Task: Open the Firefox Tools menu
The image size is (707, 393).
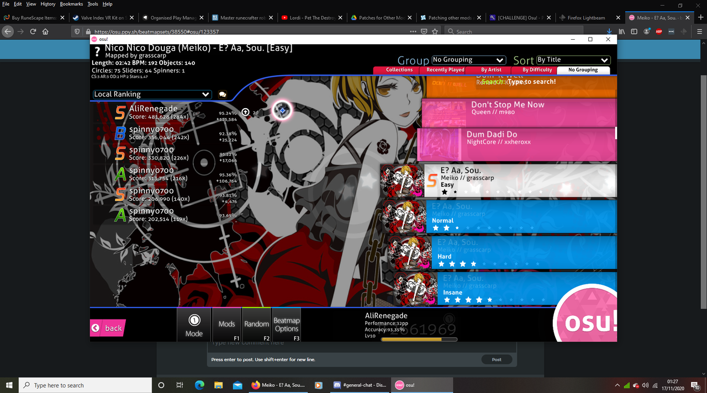Action: (92, 4)
